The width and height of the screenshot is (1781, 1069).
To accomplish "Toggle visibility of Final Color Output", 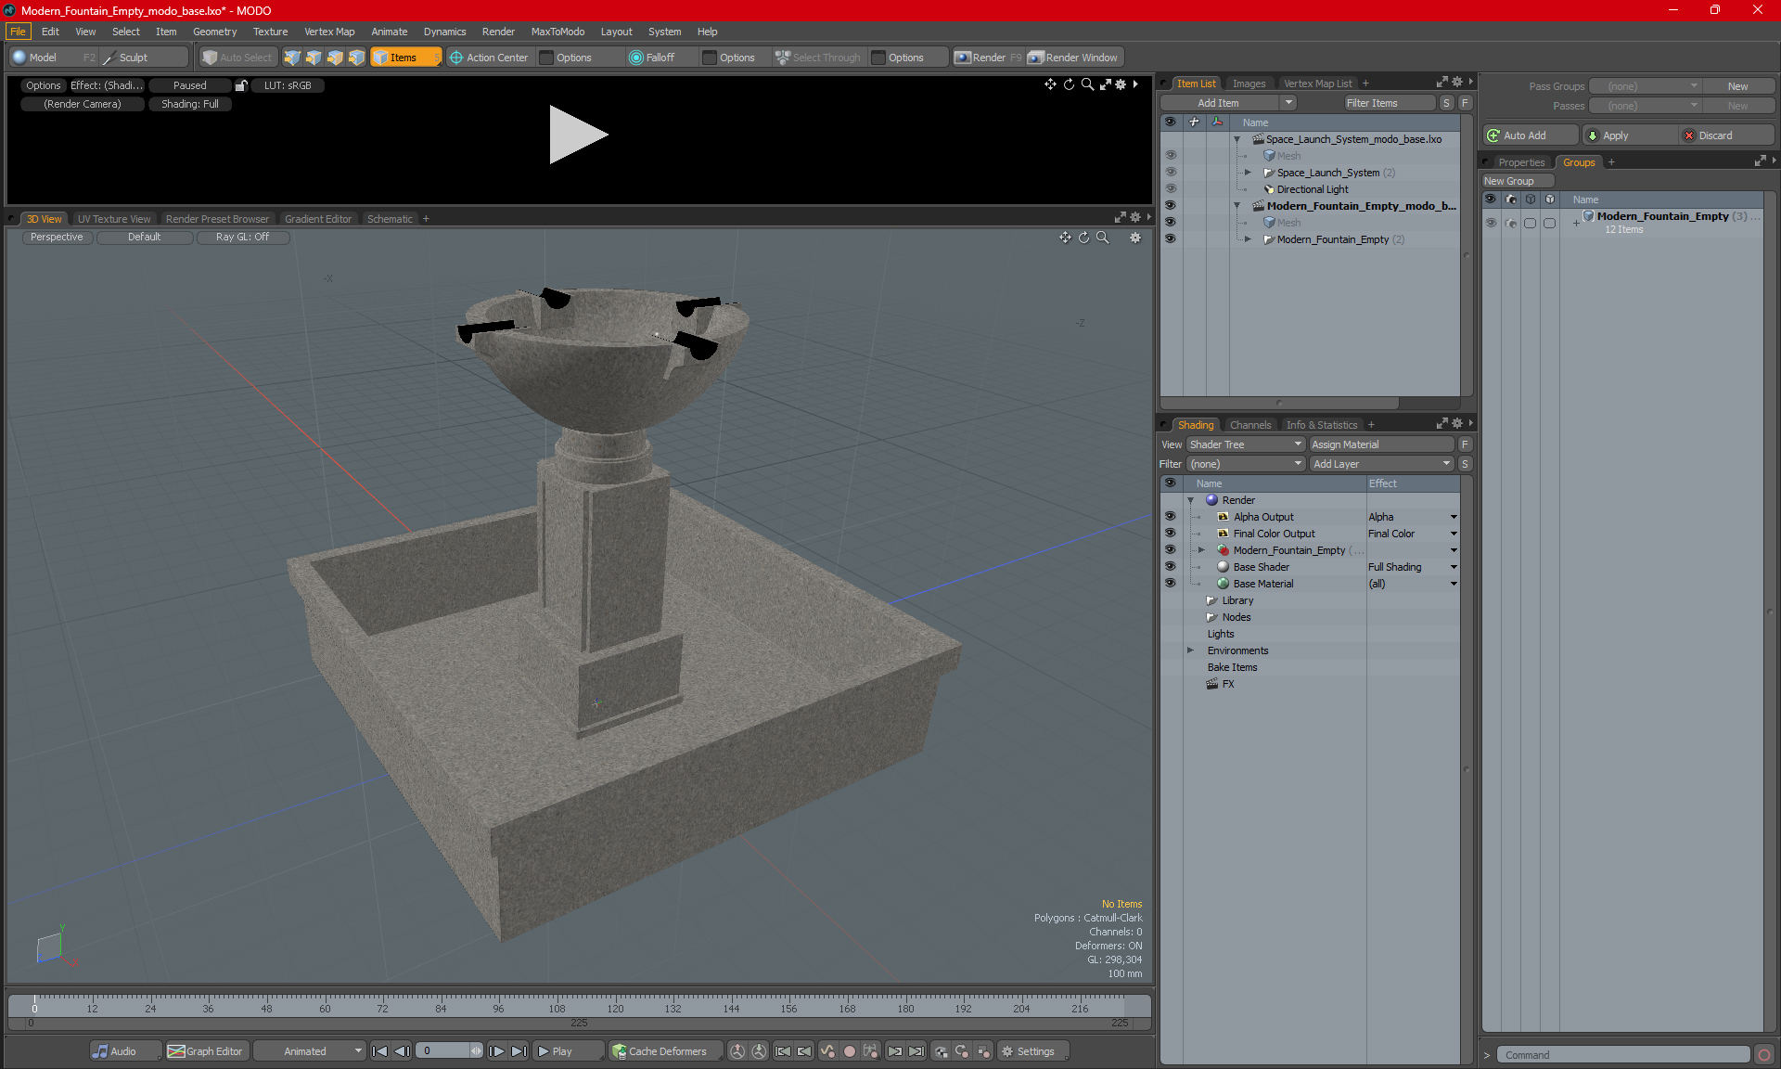I will coord(1170,534).
